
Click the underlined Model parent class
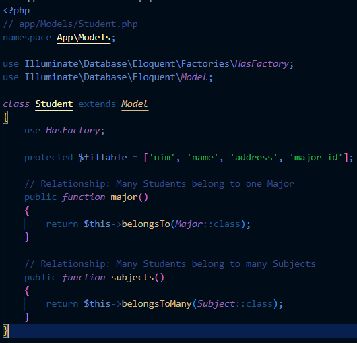pyautogui.click(x=135, y=104)
